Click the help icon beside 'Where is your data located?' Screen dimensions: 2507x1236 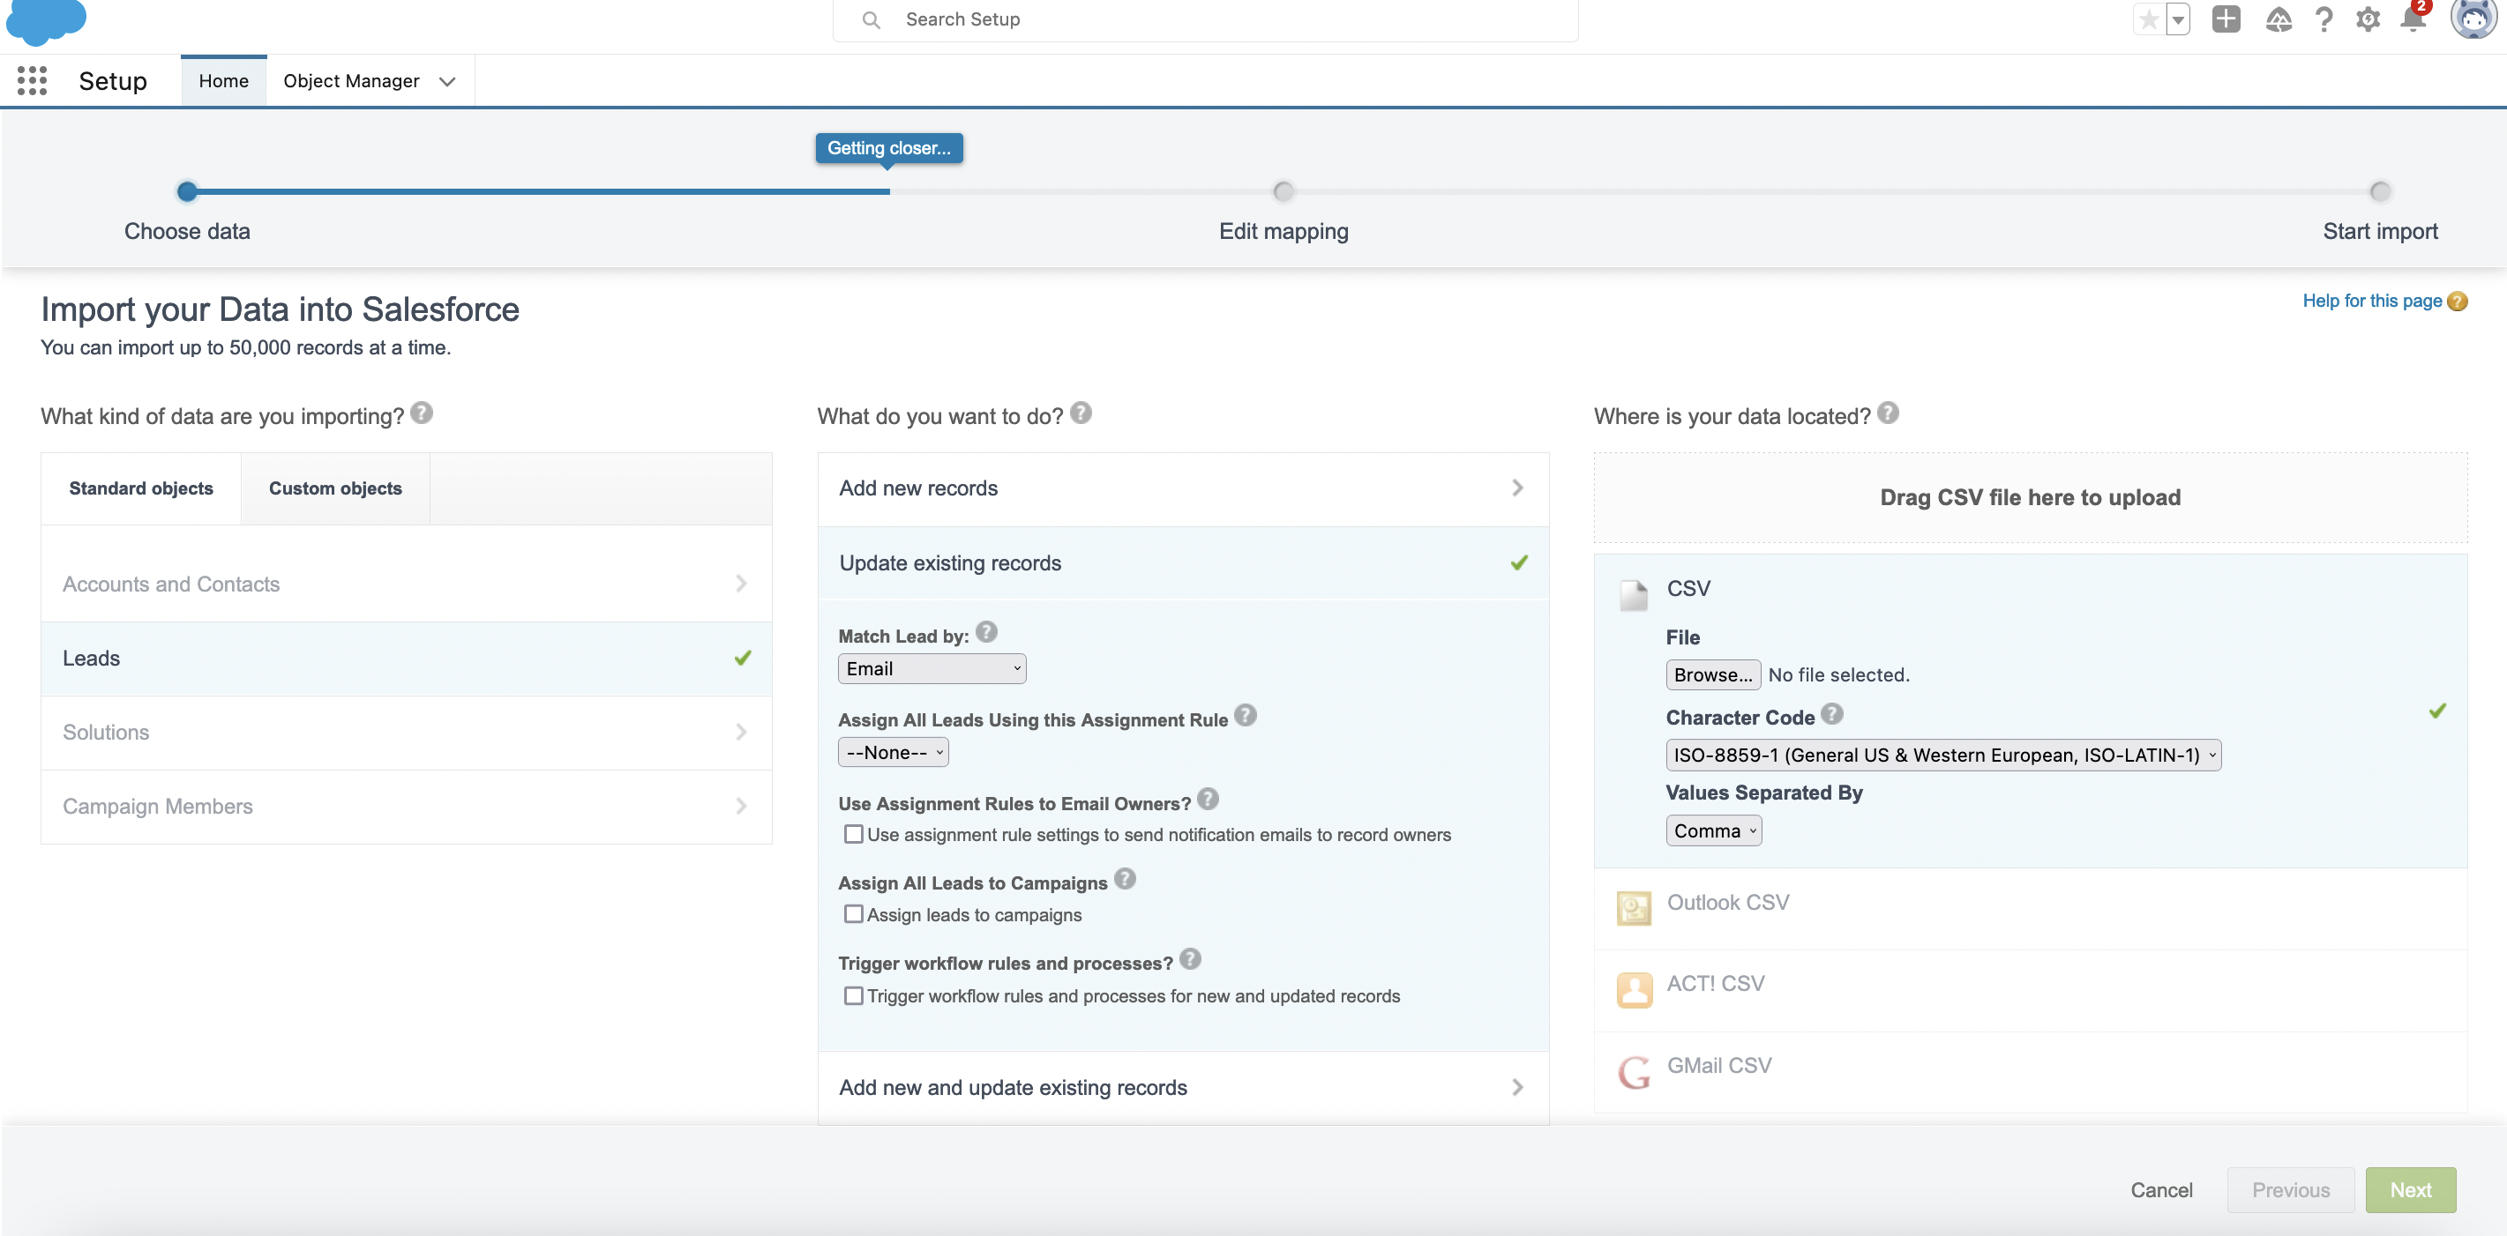(1888, 413)
